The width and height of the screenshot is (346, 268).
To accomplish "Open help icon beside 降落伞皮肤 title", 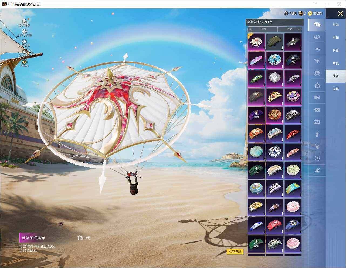I will pyautogui.click(x=271, y=22).
